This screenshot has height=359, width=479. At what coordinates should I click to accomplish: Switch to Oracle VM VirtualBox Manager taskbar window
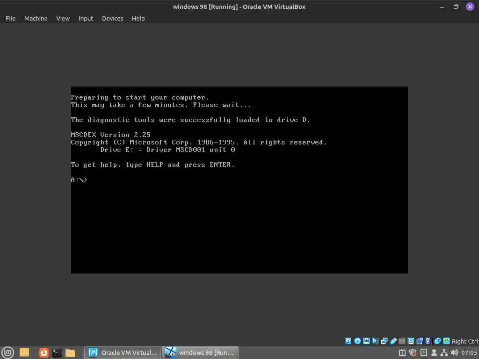[123, 352]
